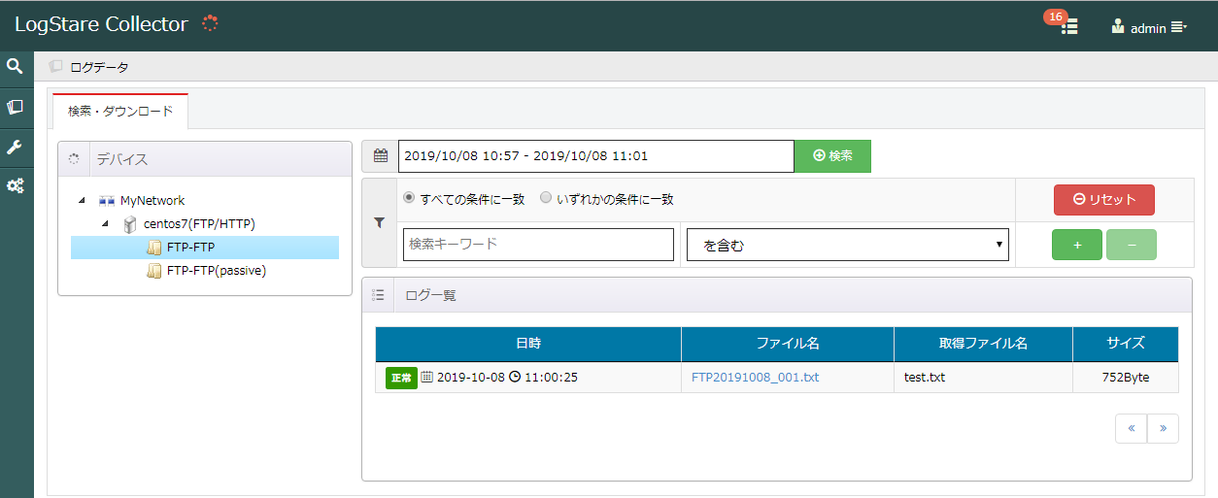Go to next page of log list

coord(1163,428)
